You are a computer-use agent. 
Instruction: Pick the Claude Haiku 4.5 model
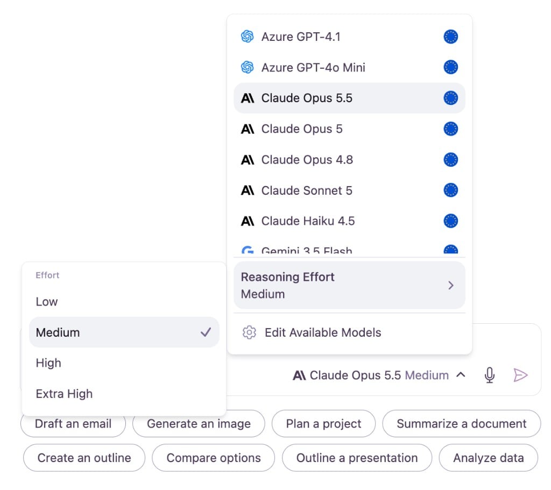pyautogui.click(x=349, y=221)
